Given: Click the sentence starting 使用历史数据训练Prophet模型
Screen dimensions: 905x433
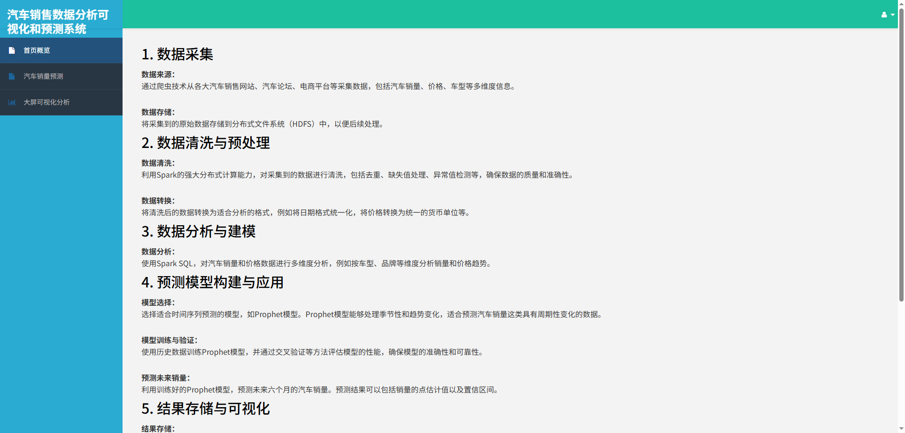Looking at the screenshot, I should (x=314, y=352).
